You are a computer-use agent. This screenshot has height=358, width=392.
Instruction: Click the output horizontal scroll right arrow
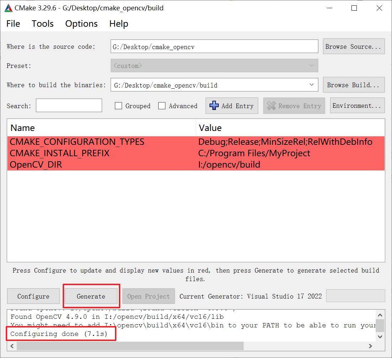371,346
